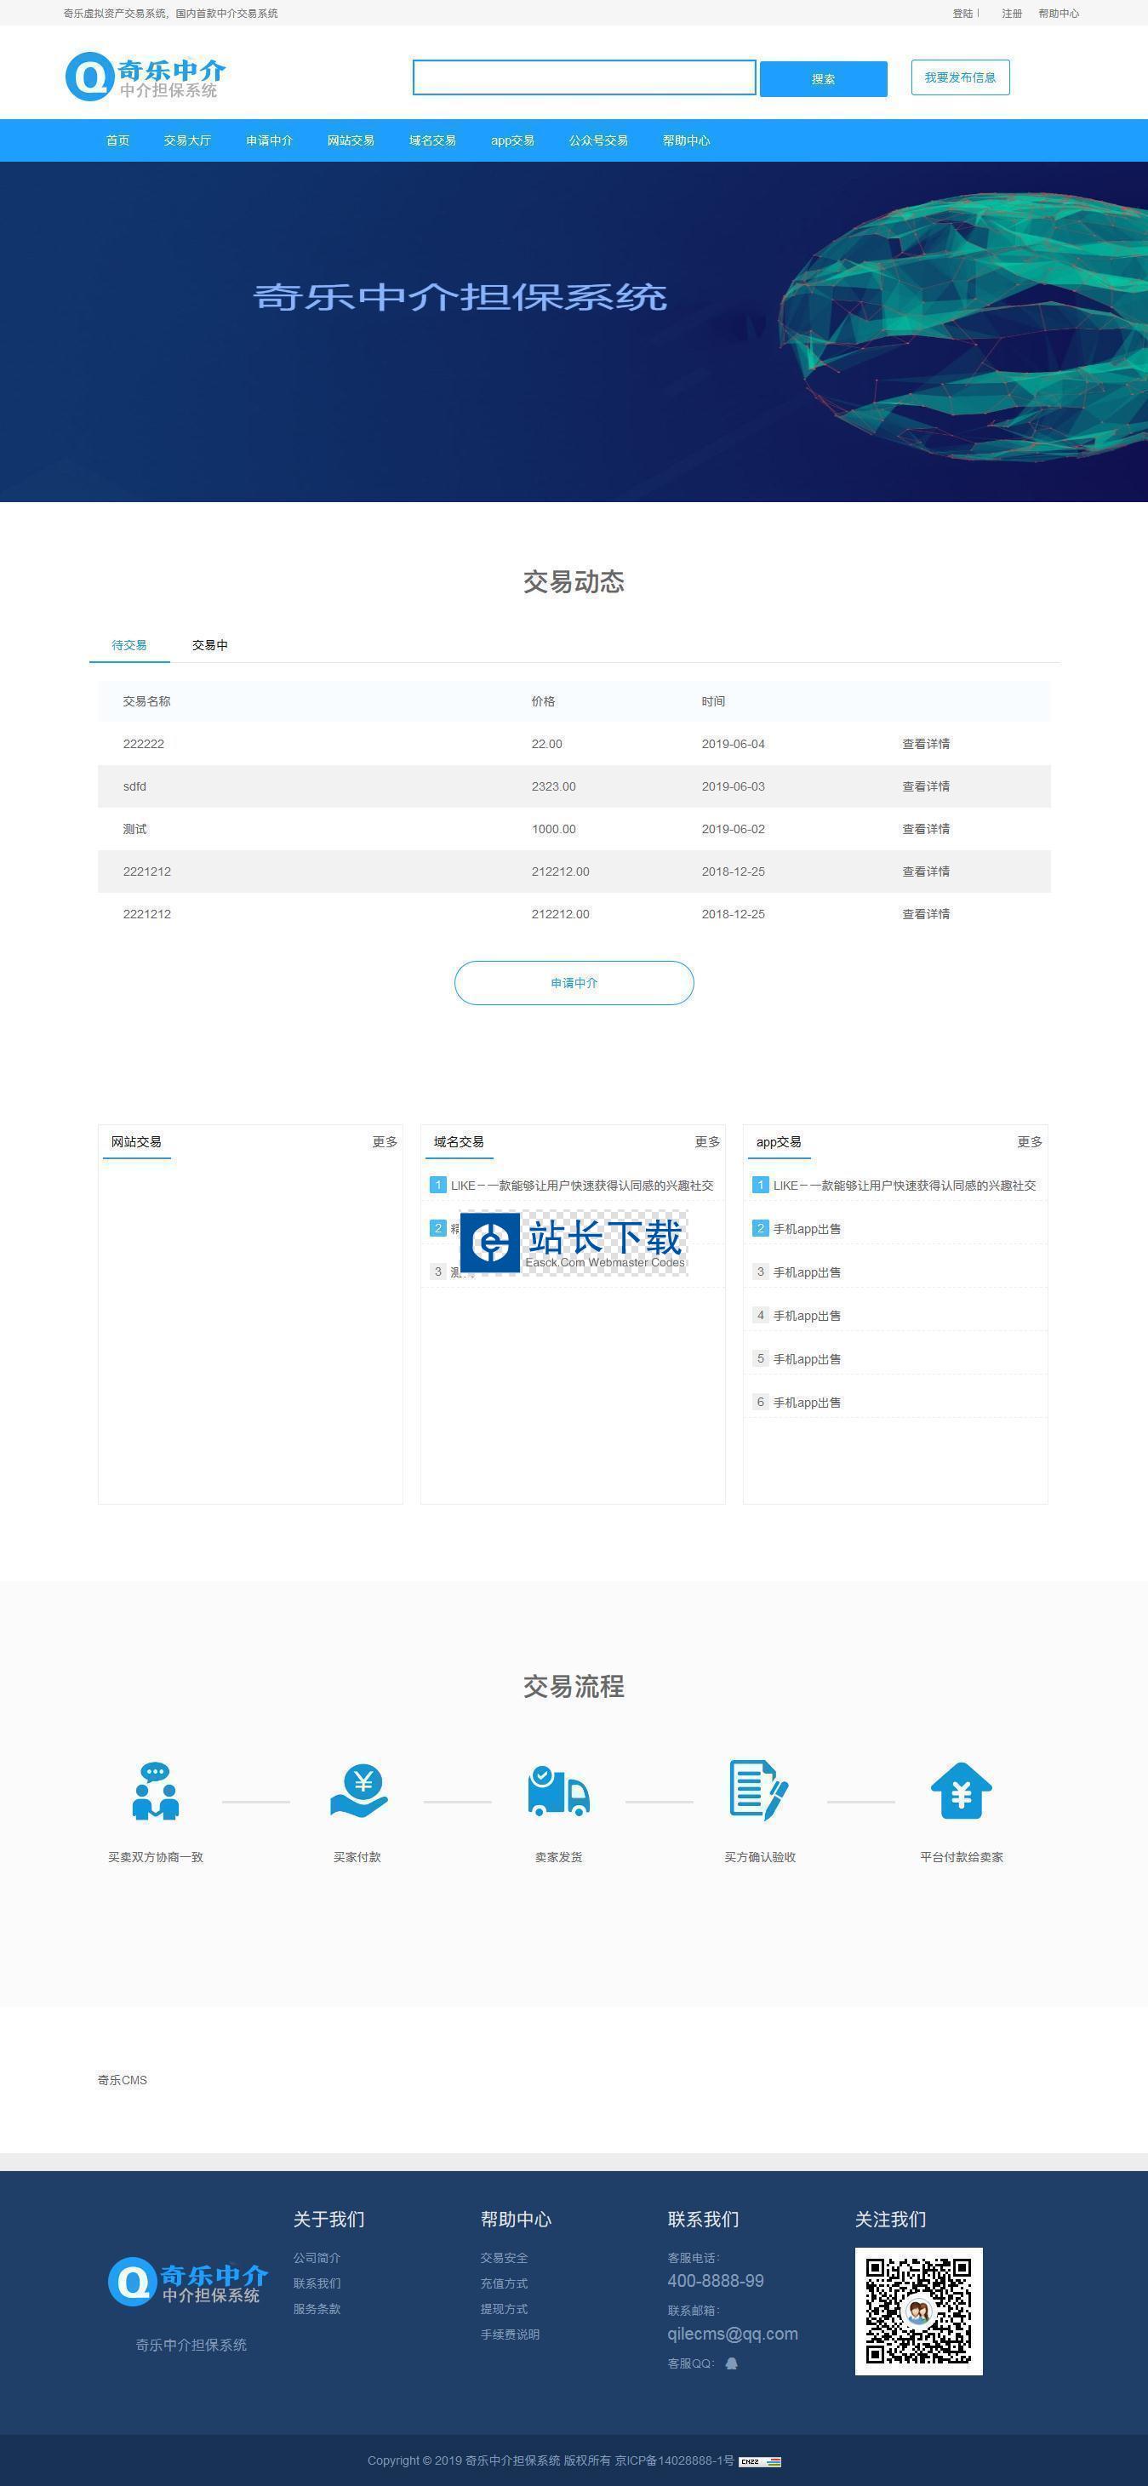Open app交易 in the navigation bar

512,141
